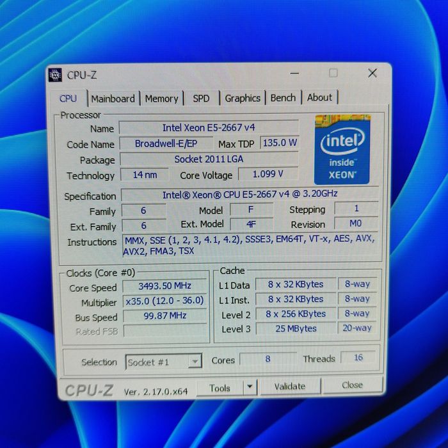This screenshot has width=448, height=448.
Task: Click the L1 Inst. cache value 8 x 32 KBytes
Action: (296, 299)
